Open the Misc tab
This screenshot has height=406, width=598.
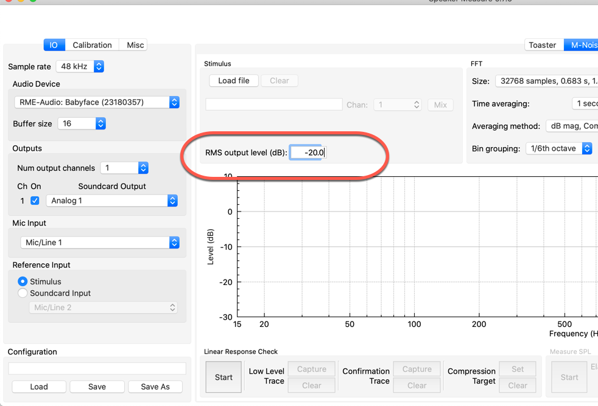(135, 45)
